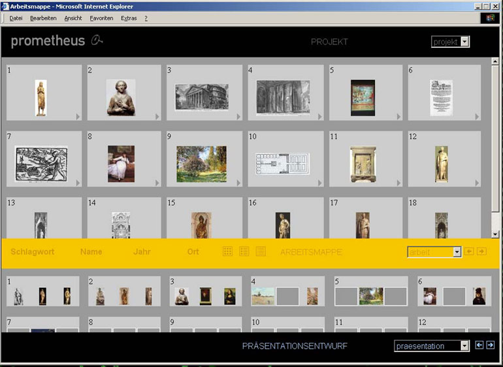Go to previous presentation with left arrow

point(479,345)
